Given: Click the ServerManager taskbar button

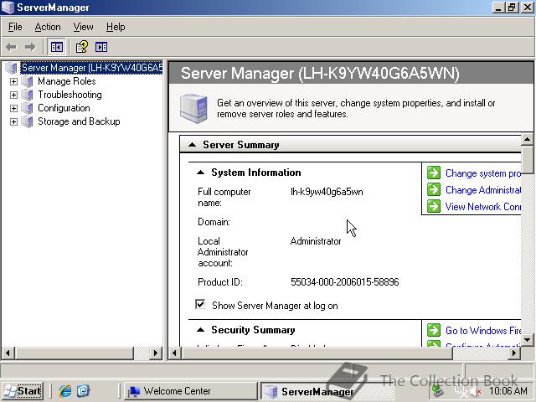Looking at the screenshot, I should pyautogui.click(x=327, y=391).
